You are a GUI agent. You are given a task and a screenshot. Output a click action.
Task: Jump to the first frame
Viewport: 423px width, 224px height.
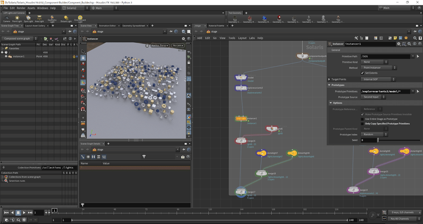6,213
